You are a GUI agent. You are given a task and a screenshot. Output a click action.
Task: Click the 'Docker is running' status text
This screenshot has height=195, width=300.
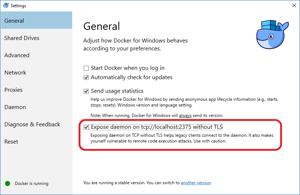click(x=31, y=183)
